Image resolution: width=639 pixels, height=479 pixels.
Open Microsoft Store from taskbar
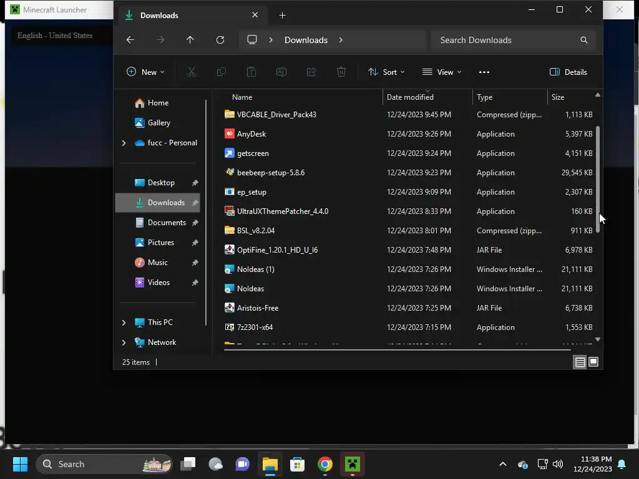click(x=297, y=464)
